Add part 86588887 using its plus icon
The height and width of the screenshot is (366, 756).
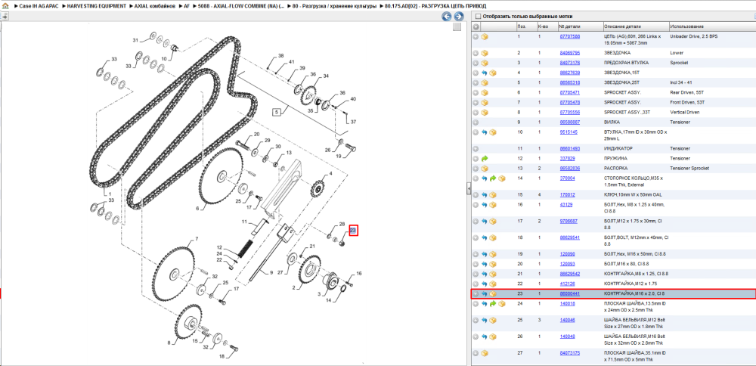tap(476, 122)
